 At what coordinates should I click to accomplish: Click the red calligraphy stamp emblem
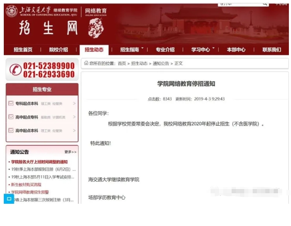pos(96,28)
